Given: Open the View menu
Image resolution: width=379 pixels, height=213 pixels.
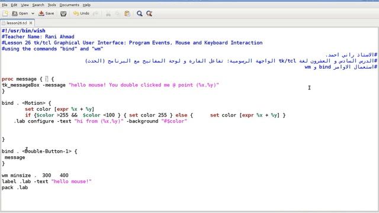Looking at the screenshot, I should [25, 5].
